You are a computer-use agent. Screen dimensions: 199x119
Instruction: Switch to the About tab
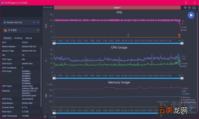click(x=29, y=38)
